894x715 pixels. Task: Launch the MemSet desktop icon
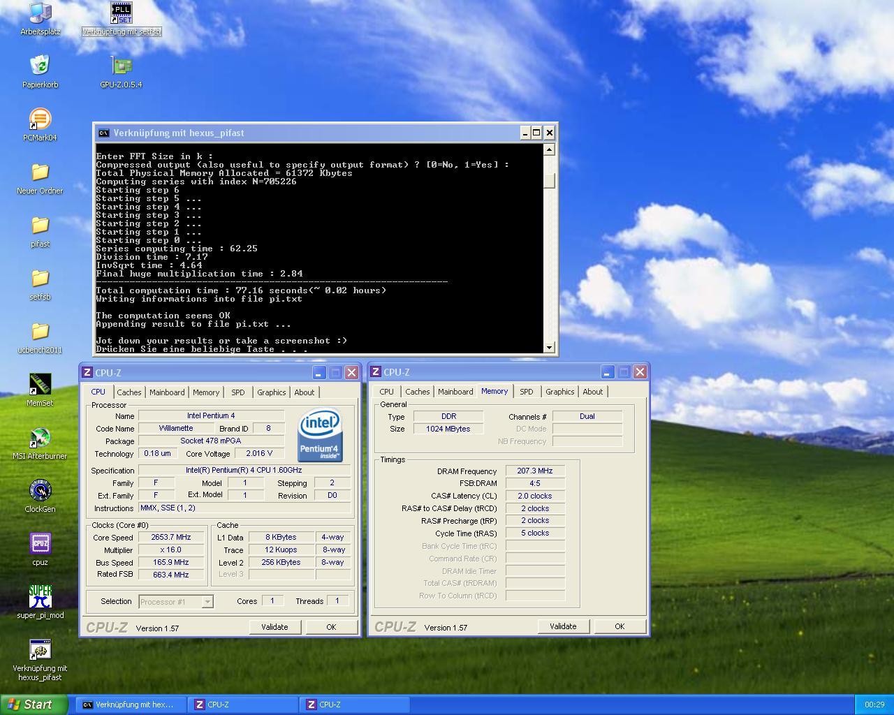point(40,390)
